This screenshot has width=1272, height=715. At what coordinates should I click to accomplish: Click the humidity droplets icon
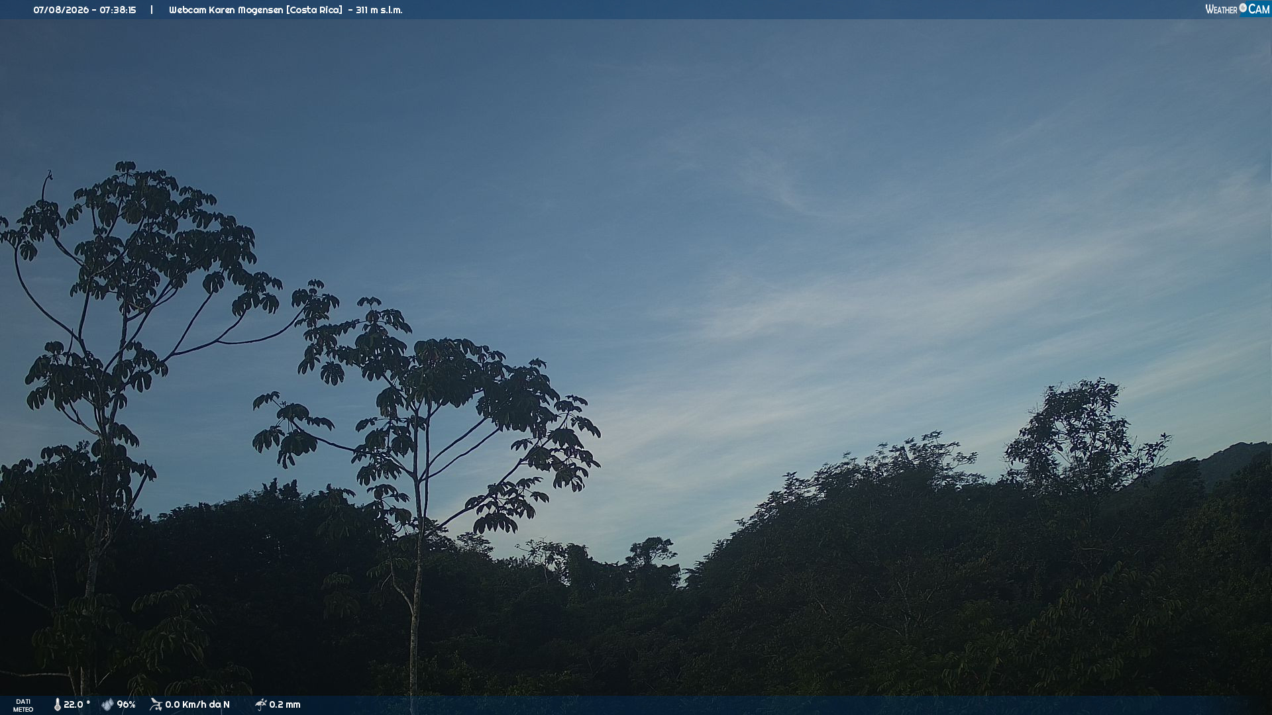pos(107,704)
